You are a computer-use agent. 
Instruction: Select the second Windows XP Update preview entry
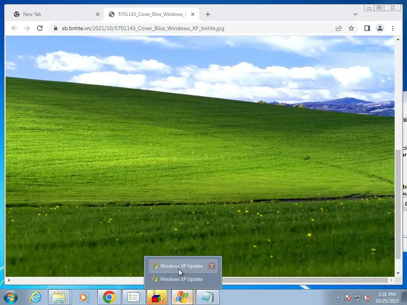(x=183, y=279)
